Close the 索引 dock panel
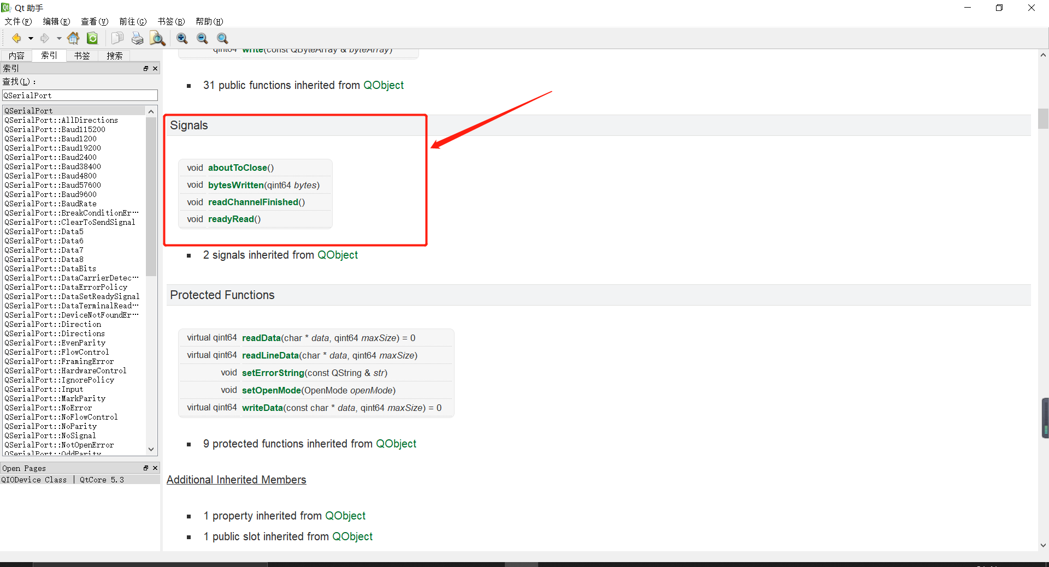1049x567 pixels. (155, 69)
